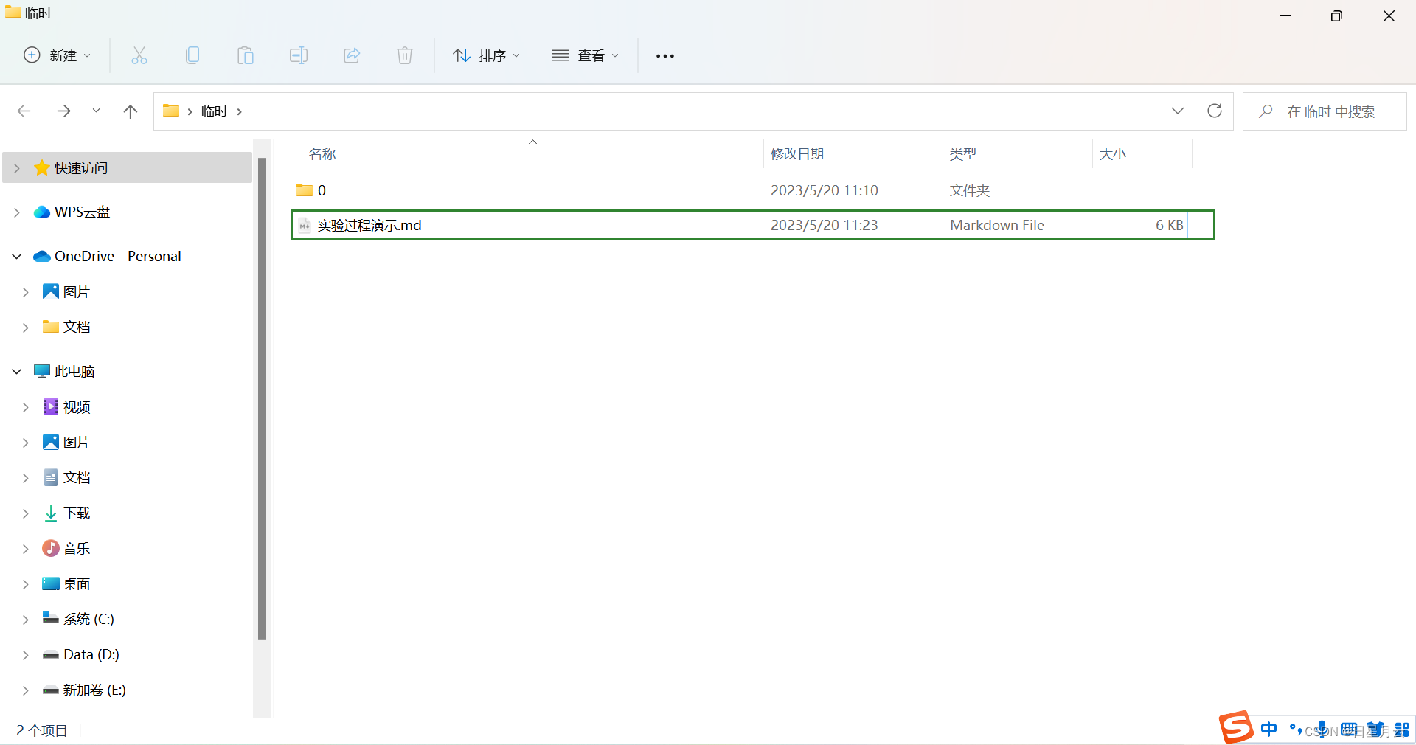Viewport: 1416px width, 745px height.
Task: Click the Sogou input method S icon
Action: (1236, 727)
